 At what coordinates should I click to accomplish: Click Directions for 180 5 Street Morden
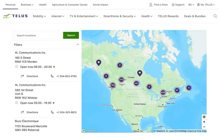pyautogui.click(x=29, y=76)
